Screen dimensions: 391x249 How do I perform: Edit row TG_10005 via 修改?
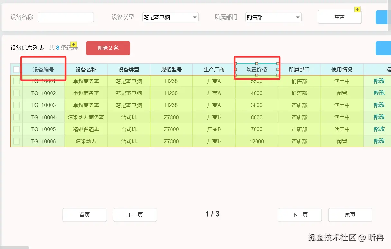pos(379,129)
